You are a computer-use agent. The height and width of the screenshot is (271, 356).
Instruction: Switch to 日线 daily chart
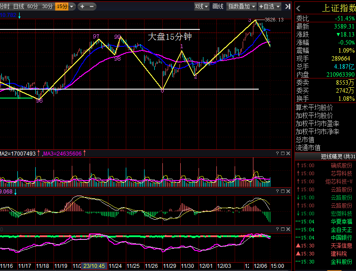coord(19,6)
